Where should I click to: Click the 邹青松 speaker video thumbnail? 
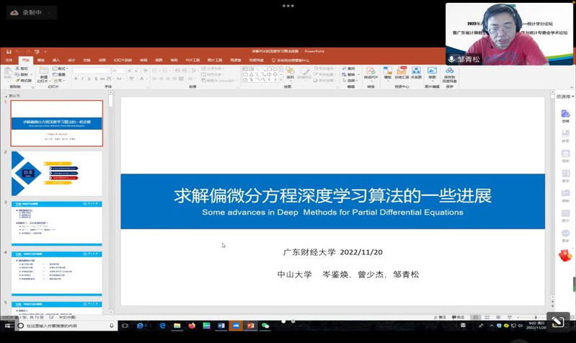coord(509,34)
